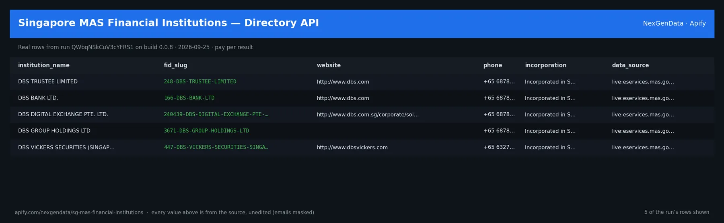
Task: Click the phone column header
Action: tap(493, 65)
